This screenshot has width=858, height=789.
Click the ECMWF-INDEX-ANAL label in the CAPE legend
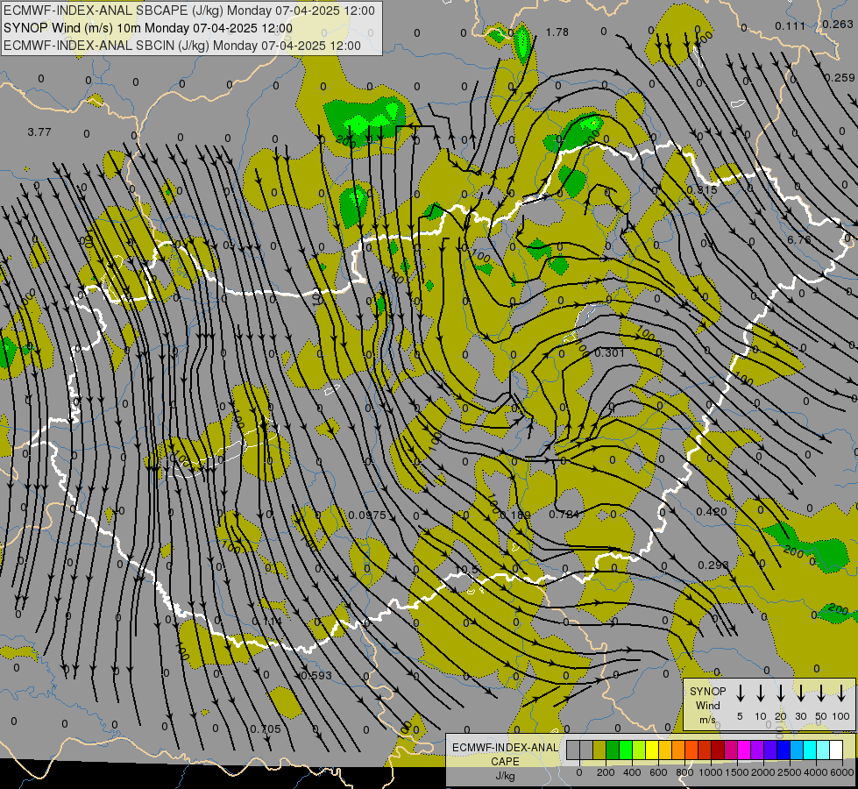505,748
